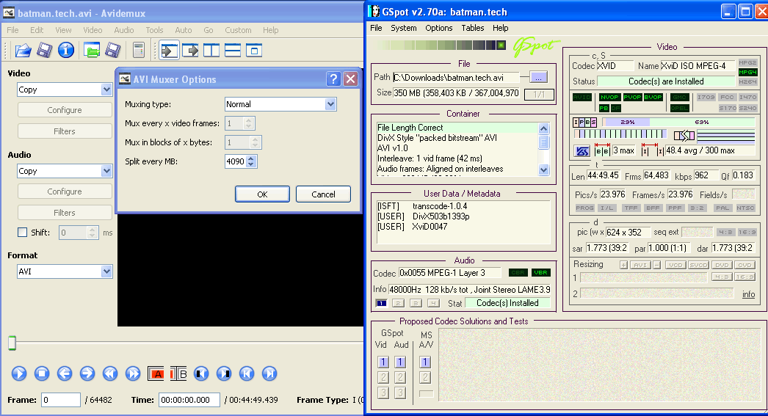Click the frame pattern arrows icon in GSpot
This screenshot has width=768, height=416.
(x=684, y=136)
